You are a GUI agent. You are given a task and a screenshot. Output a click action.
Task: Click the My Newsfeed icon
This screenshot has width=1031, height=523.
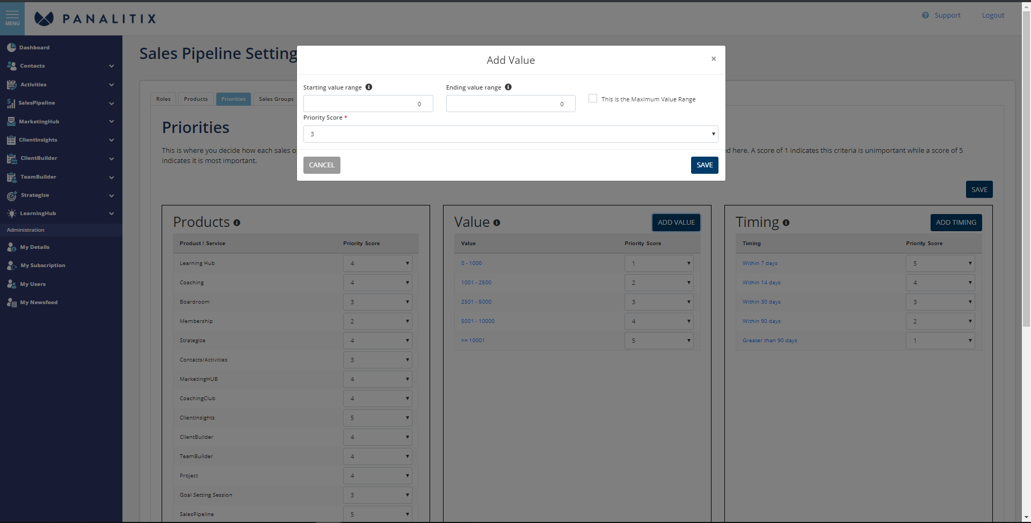click(11, 303)
